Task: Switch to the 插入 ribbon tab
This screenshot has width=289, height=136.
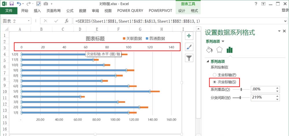Action: (x=37, y=11)
